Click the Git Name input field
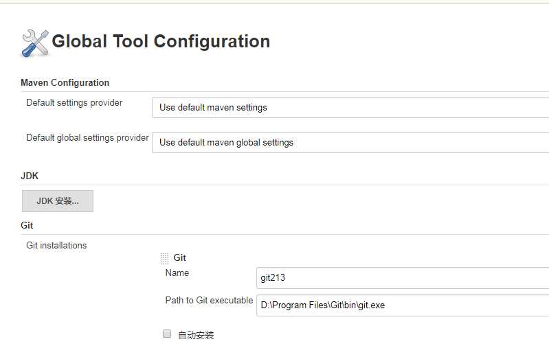Screen dimensions: 549x348 [402, 278]
